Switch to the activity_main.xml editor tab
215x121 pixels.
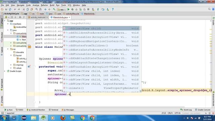(x=38, y=17)
